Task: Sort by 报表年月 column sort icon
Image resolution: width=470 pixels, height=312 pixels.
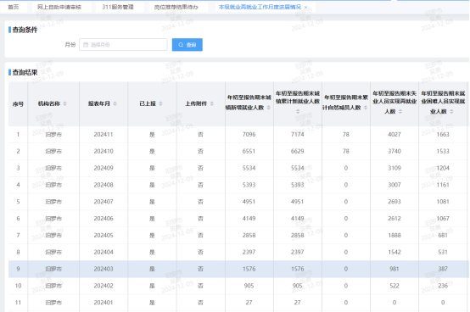Action: (115, 103)
